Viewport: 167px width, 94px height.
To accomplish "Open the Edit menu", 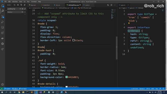I will point(9,2).
